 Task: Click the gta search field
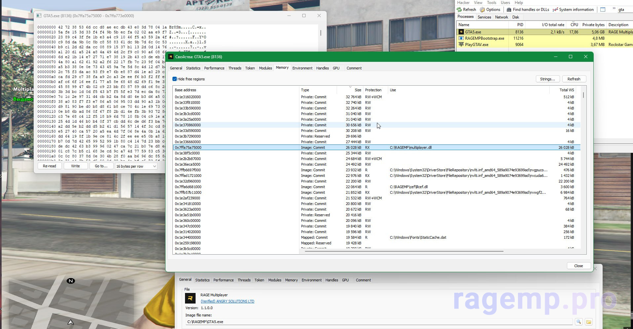pos(625,10)
